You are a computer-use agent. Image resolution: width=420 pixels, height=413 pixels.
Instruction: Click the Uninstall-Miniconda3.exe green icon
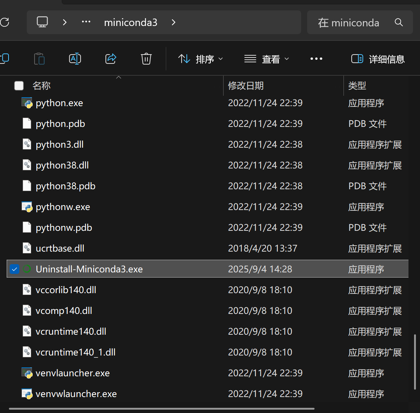27,269
